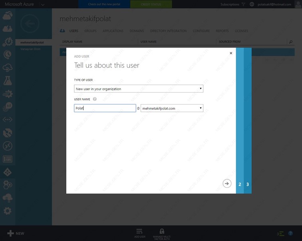Open the mehmetakifpolat.com domain dropdown
The height and width of the screenshot is (241, 302).
tap(172, 108)
